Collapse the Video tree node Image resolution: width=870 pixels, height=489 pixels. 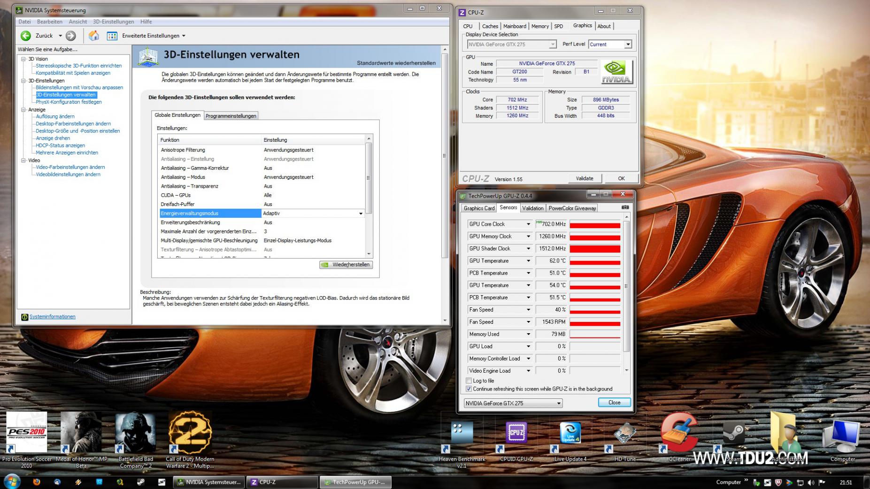tap(23, 160)
